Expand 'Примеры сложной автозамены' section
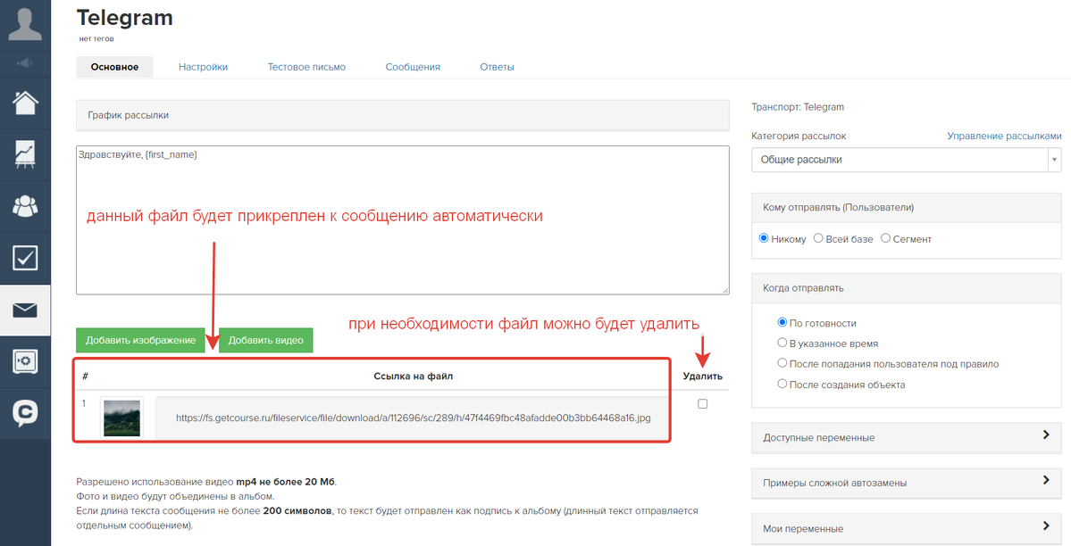 point(907,483)
